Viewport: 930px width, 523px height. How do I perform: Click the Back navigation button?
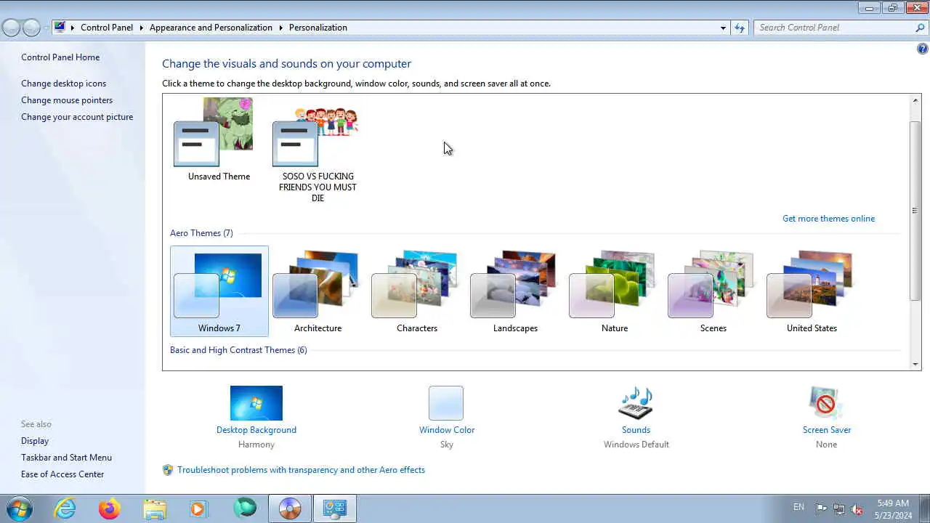[11, 28]
